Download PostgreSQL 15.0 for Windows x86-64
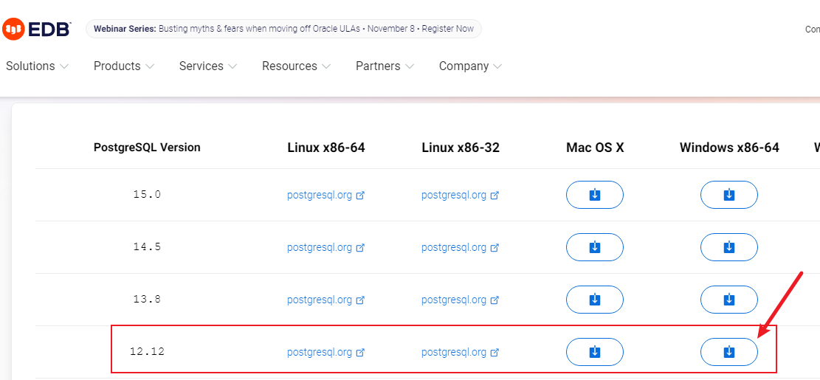Image resolution: width=820 pixels, height=380 pixels. click(x=728, y=195)
